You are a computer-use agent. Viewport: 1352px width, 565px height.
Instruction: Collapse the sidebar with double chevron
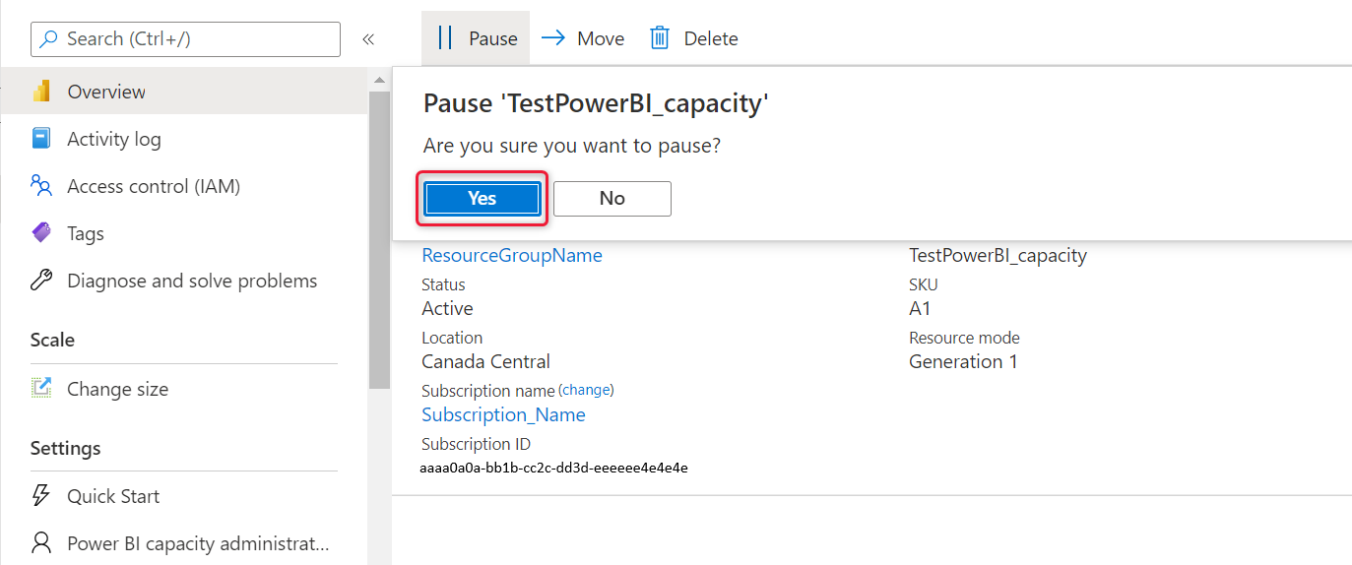point(368,39)
